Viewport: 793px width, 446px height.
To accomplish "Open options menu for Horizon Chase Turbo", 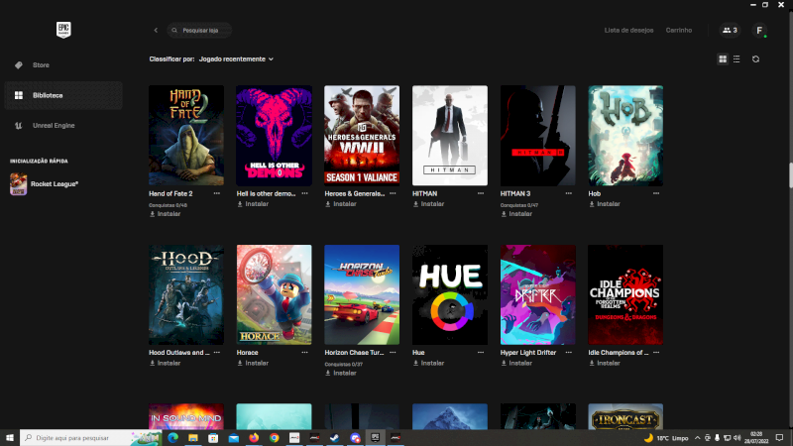I will tap(393, 353).
